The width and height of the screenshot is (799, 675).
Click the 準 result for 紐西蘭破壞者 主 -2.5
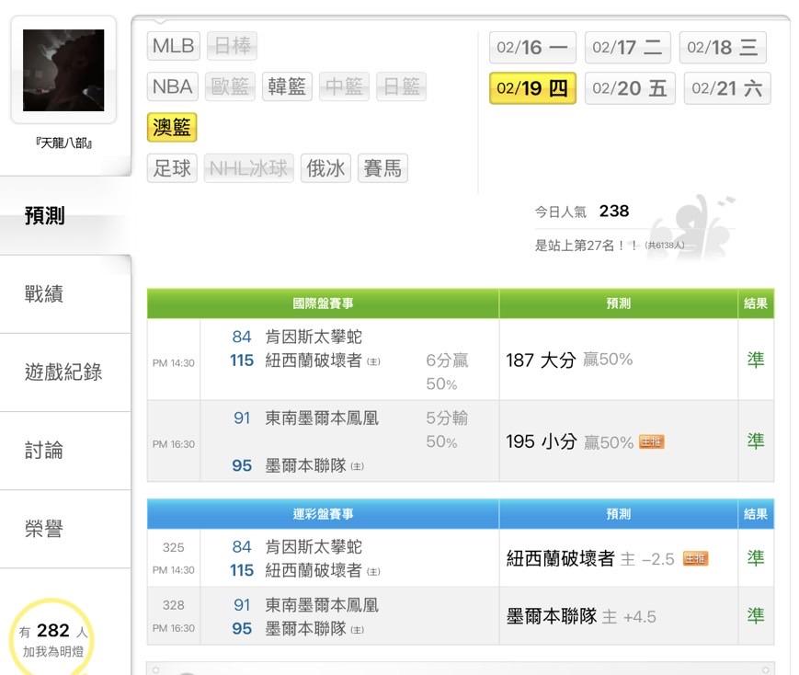(x=756, y=558)
